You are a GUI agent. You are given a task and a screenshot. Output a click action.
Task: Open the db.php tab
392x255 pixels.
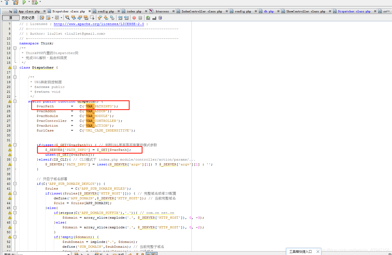coord(269,11)
